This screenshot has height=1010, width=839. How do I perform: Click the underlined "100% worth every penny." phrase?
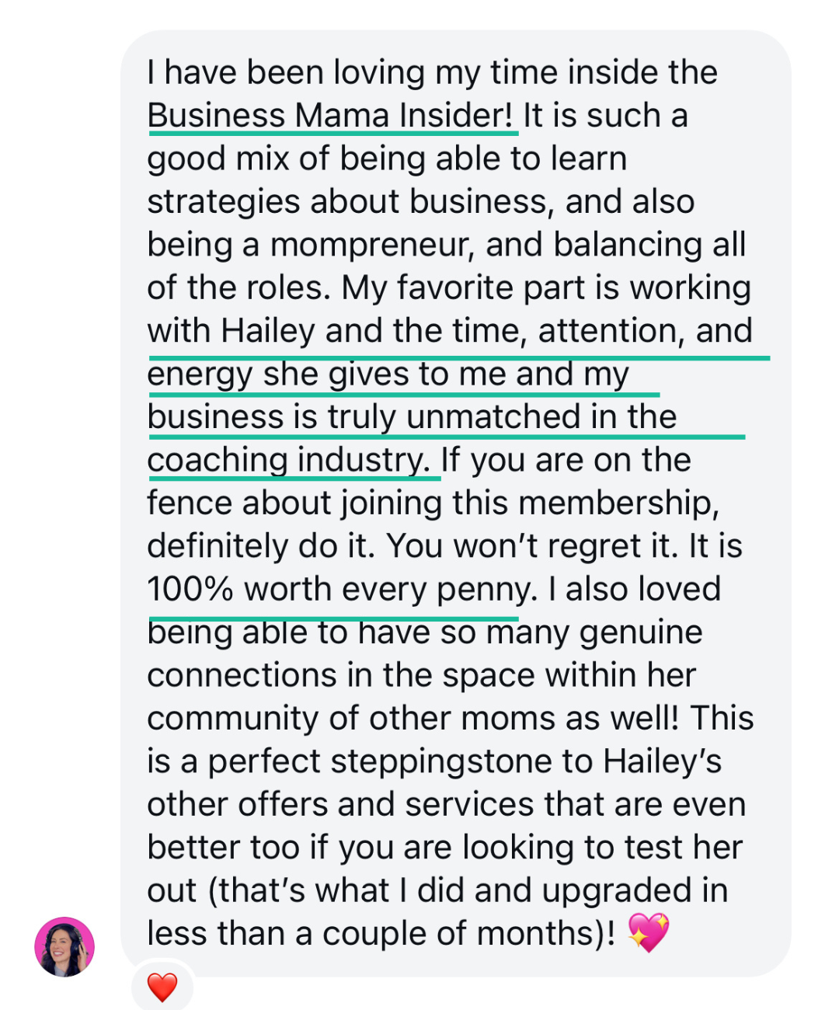coord(342,589)
